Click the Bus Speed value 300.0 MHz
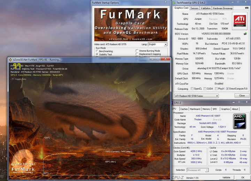The width and height of the screenshot is (251, 181). point(196,159)
